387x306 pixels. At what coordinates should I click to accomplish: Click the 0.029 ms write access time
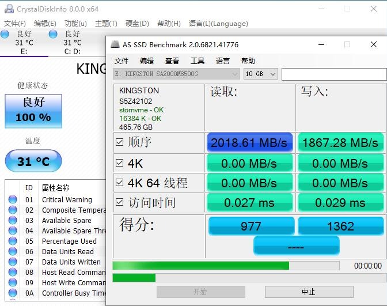pos(340,202)
